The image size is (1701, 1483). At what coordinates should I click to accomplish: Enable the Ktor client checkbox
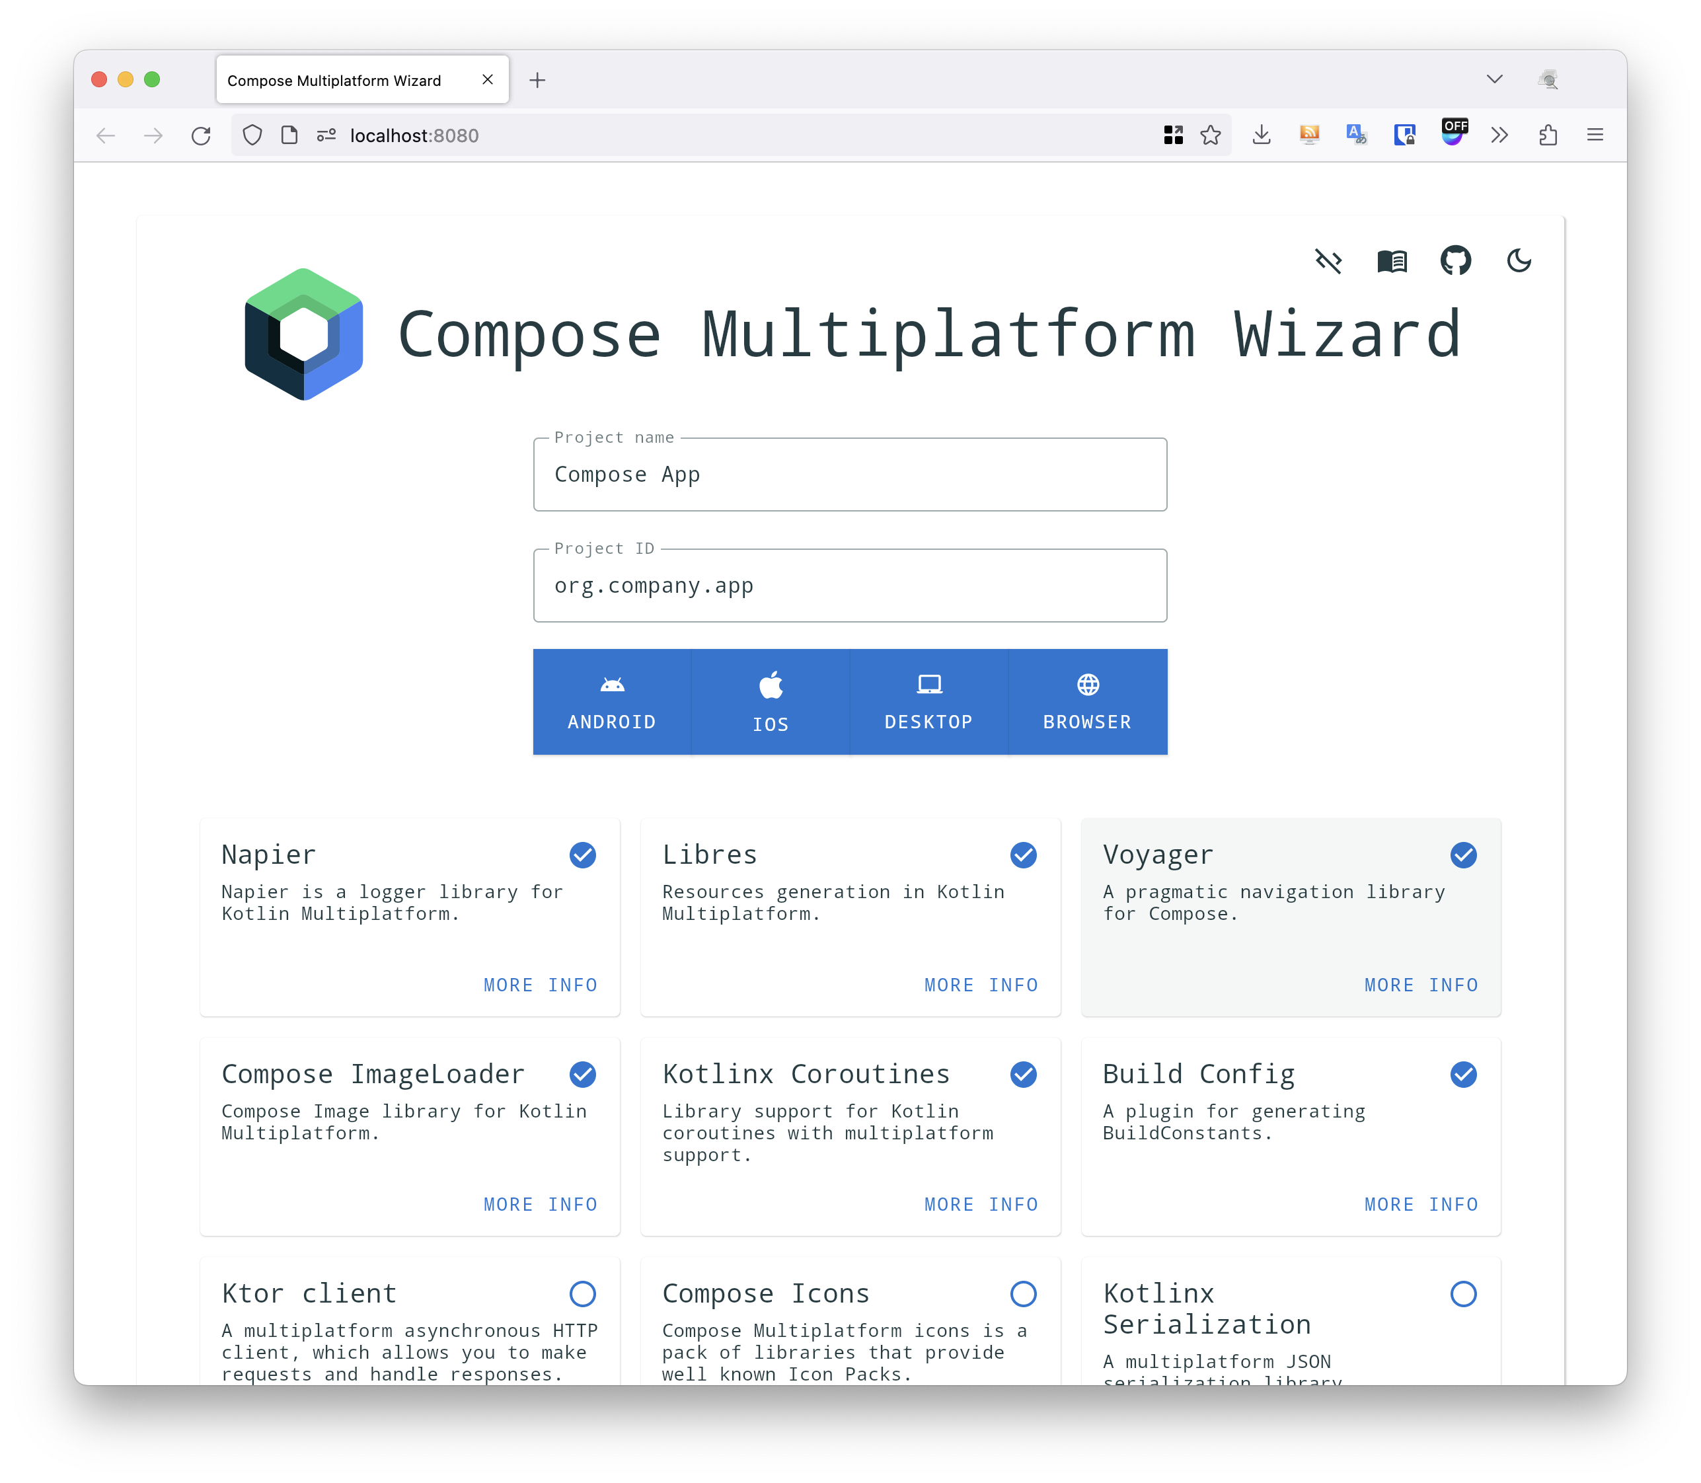click(x=582, y=1293)
